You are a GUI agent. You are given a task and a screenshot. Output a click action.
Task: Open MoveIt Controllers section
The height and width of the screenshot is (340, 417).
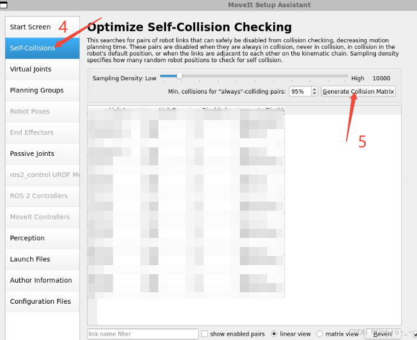[42, 217]
